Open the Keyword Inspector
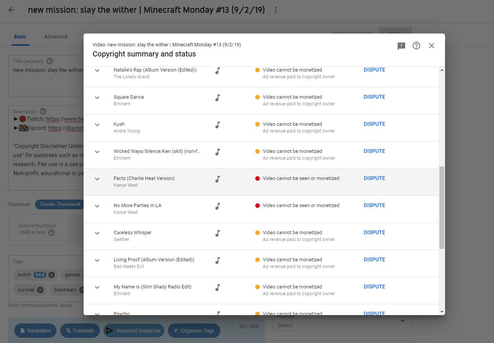 point(134,331)
